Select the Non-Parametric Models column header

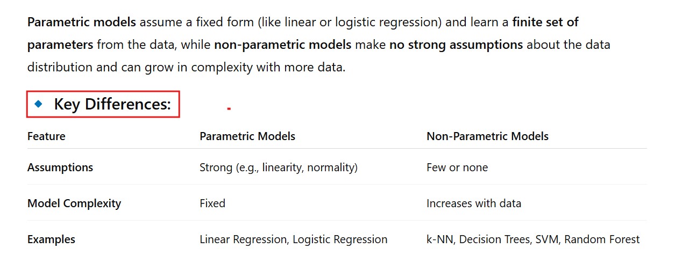point(487,136)
